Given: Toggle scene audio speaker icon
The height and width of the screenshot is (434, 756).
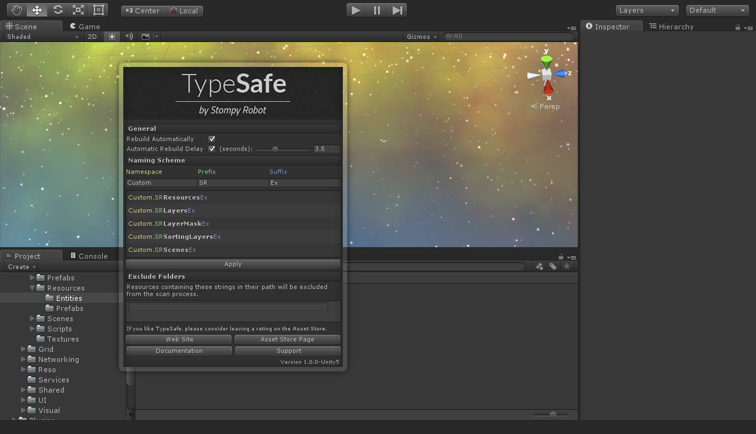Looking at the screenshot, I should click(129, 36).
